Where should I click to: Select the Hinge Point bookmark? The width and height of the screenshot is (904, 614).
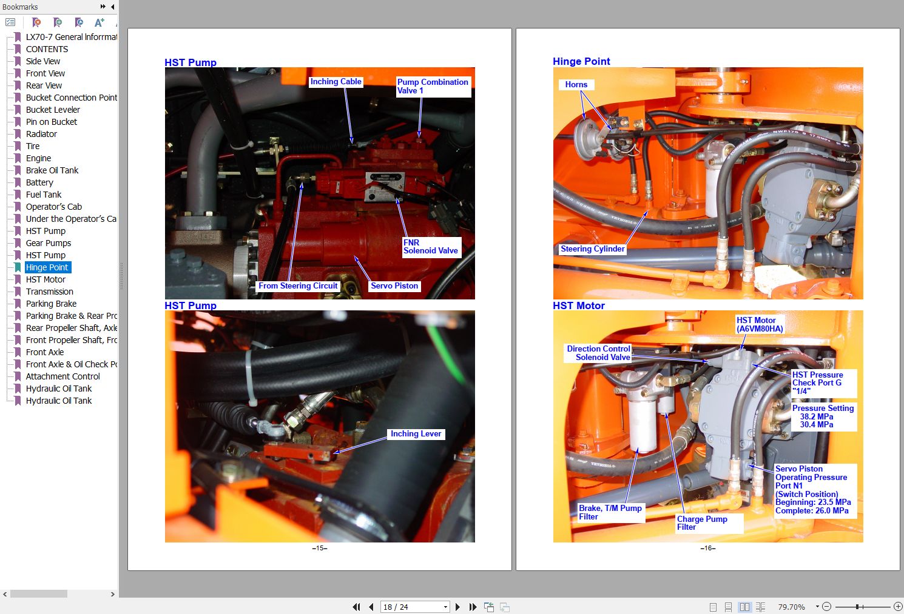pos(47,267)
